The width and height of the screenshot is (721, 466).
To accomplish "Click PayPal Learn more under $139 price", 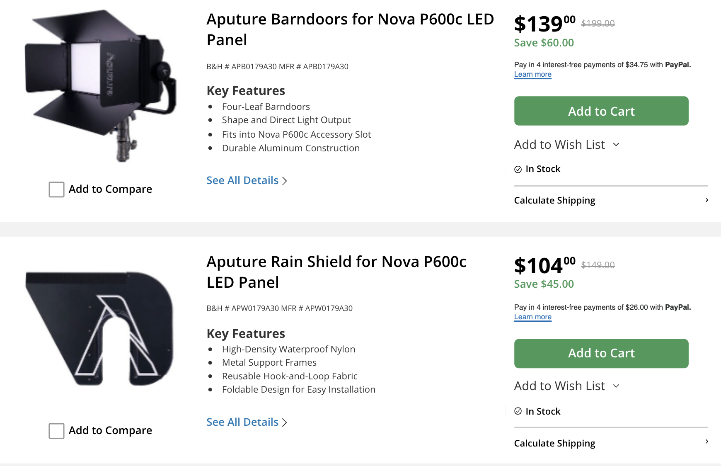I will point(532,75).
